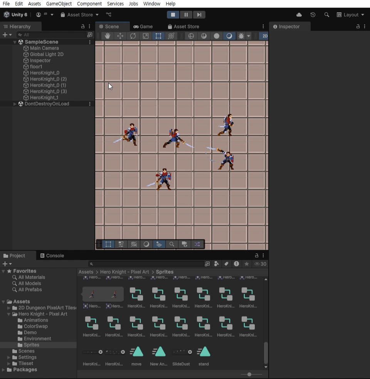The width and height of the screenshot is (370, 379).
Task: Open the GameObject menu
Action: coord(59,3)
